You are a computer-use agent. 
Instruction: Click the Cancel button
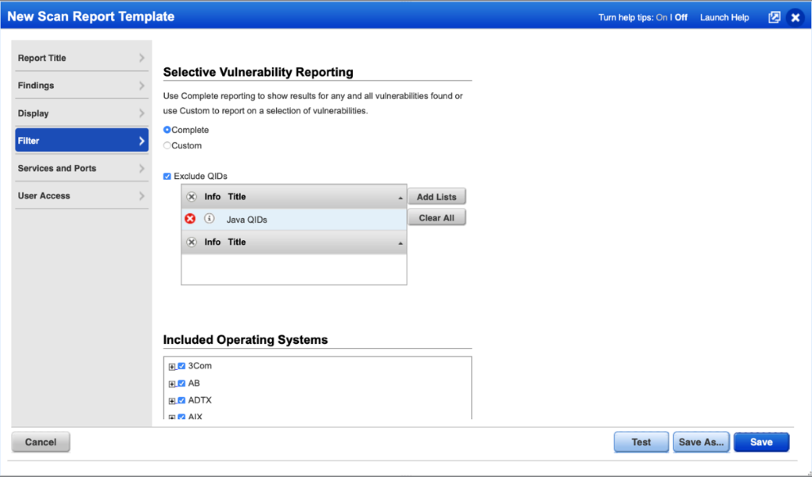[41, 442]
